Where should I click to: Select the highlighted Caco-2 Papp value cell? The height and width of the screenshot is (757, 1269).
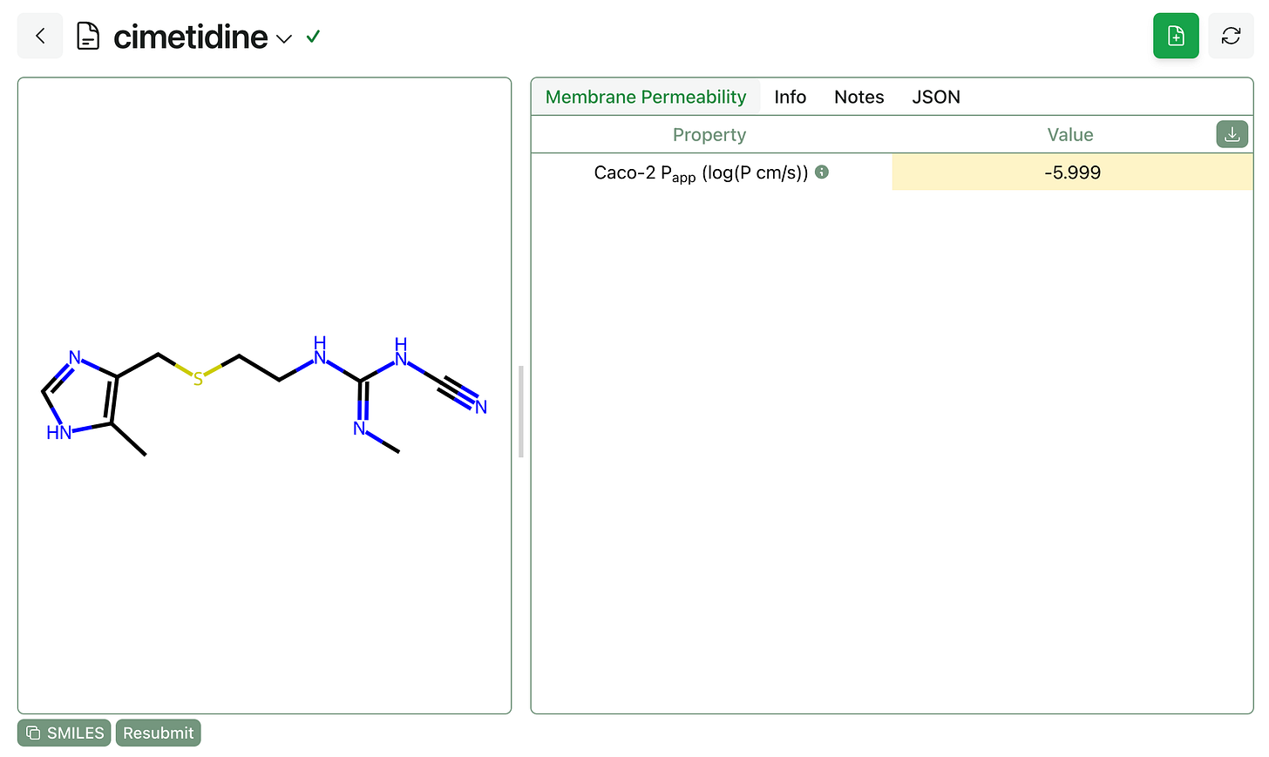pyautogui.click(x=1070, y=172)
